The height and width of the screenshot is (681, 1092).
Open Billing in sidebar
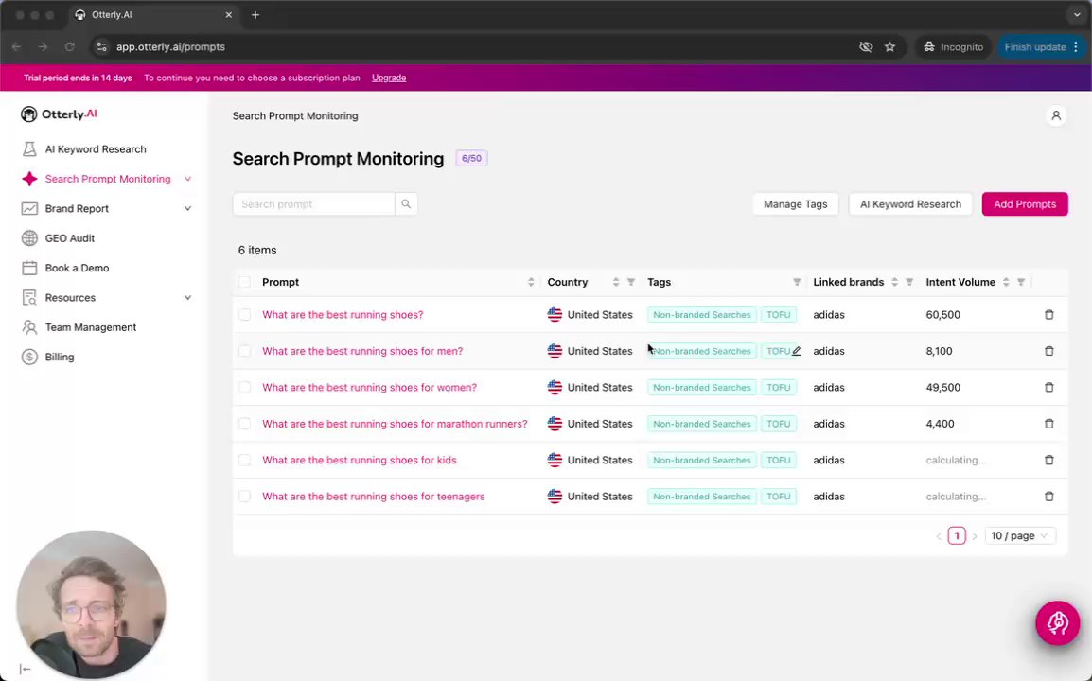click(x=60, y=357)
